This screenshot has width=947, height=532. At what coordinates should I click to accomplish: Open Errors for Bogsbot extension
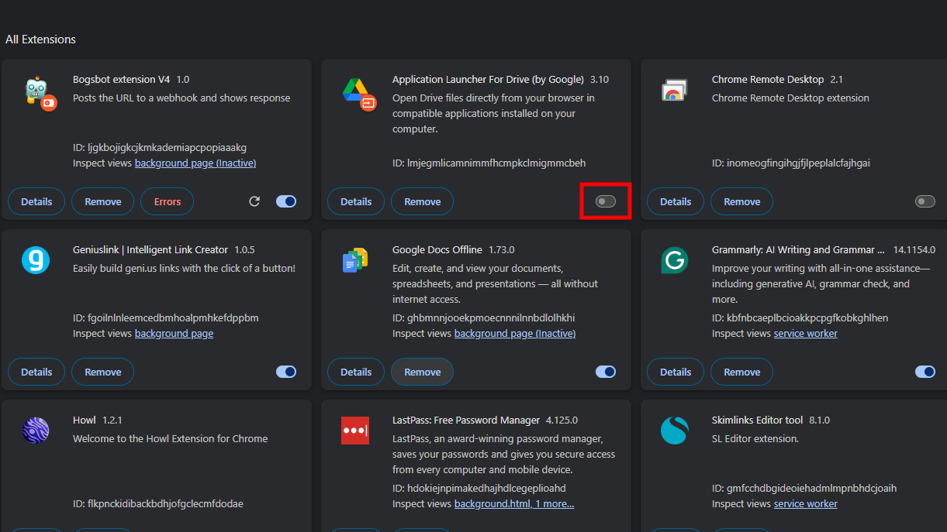tap(167, 201)
